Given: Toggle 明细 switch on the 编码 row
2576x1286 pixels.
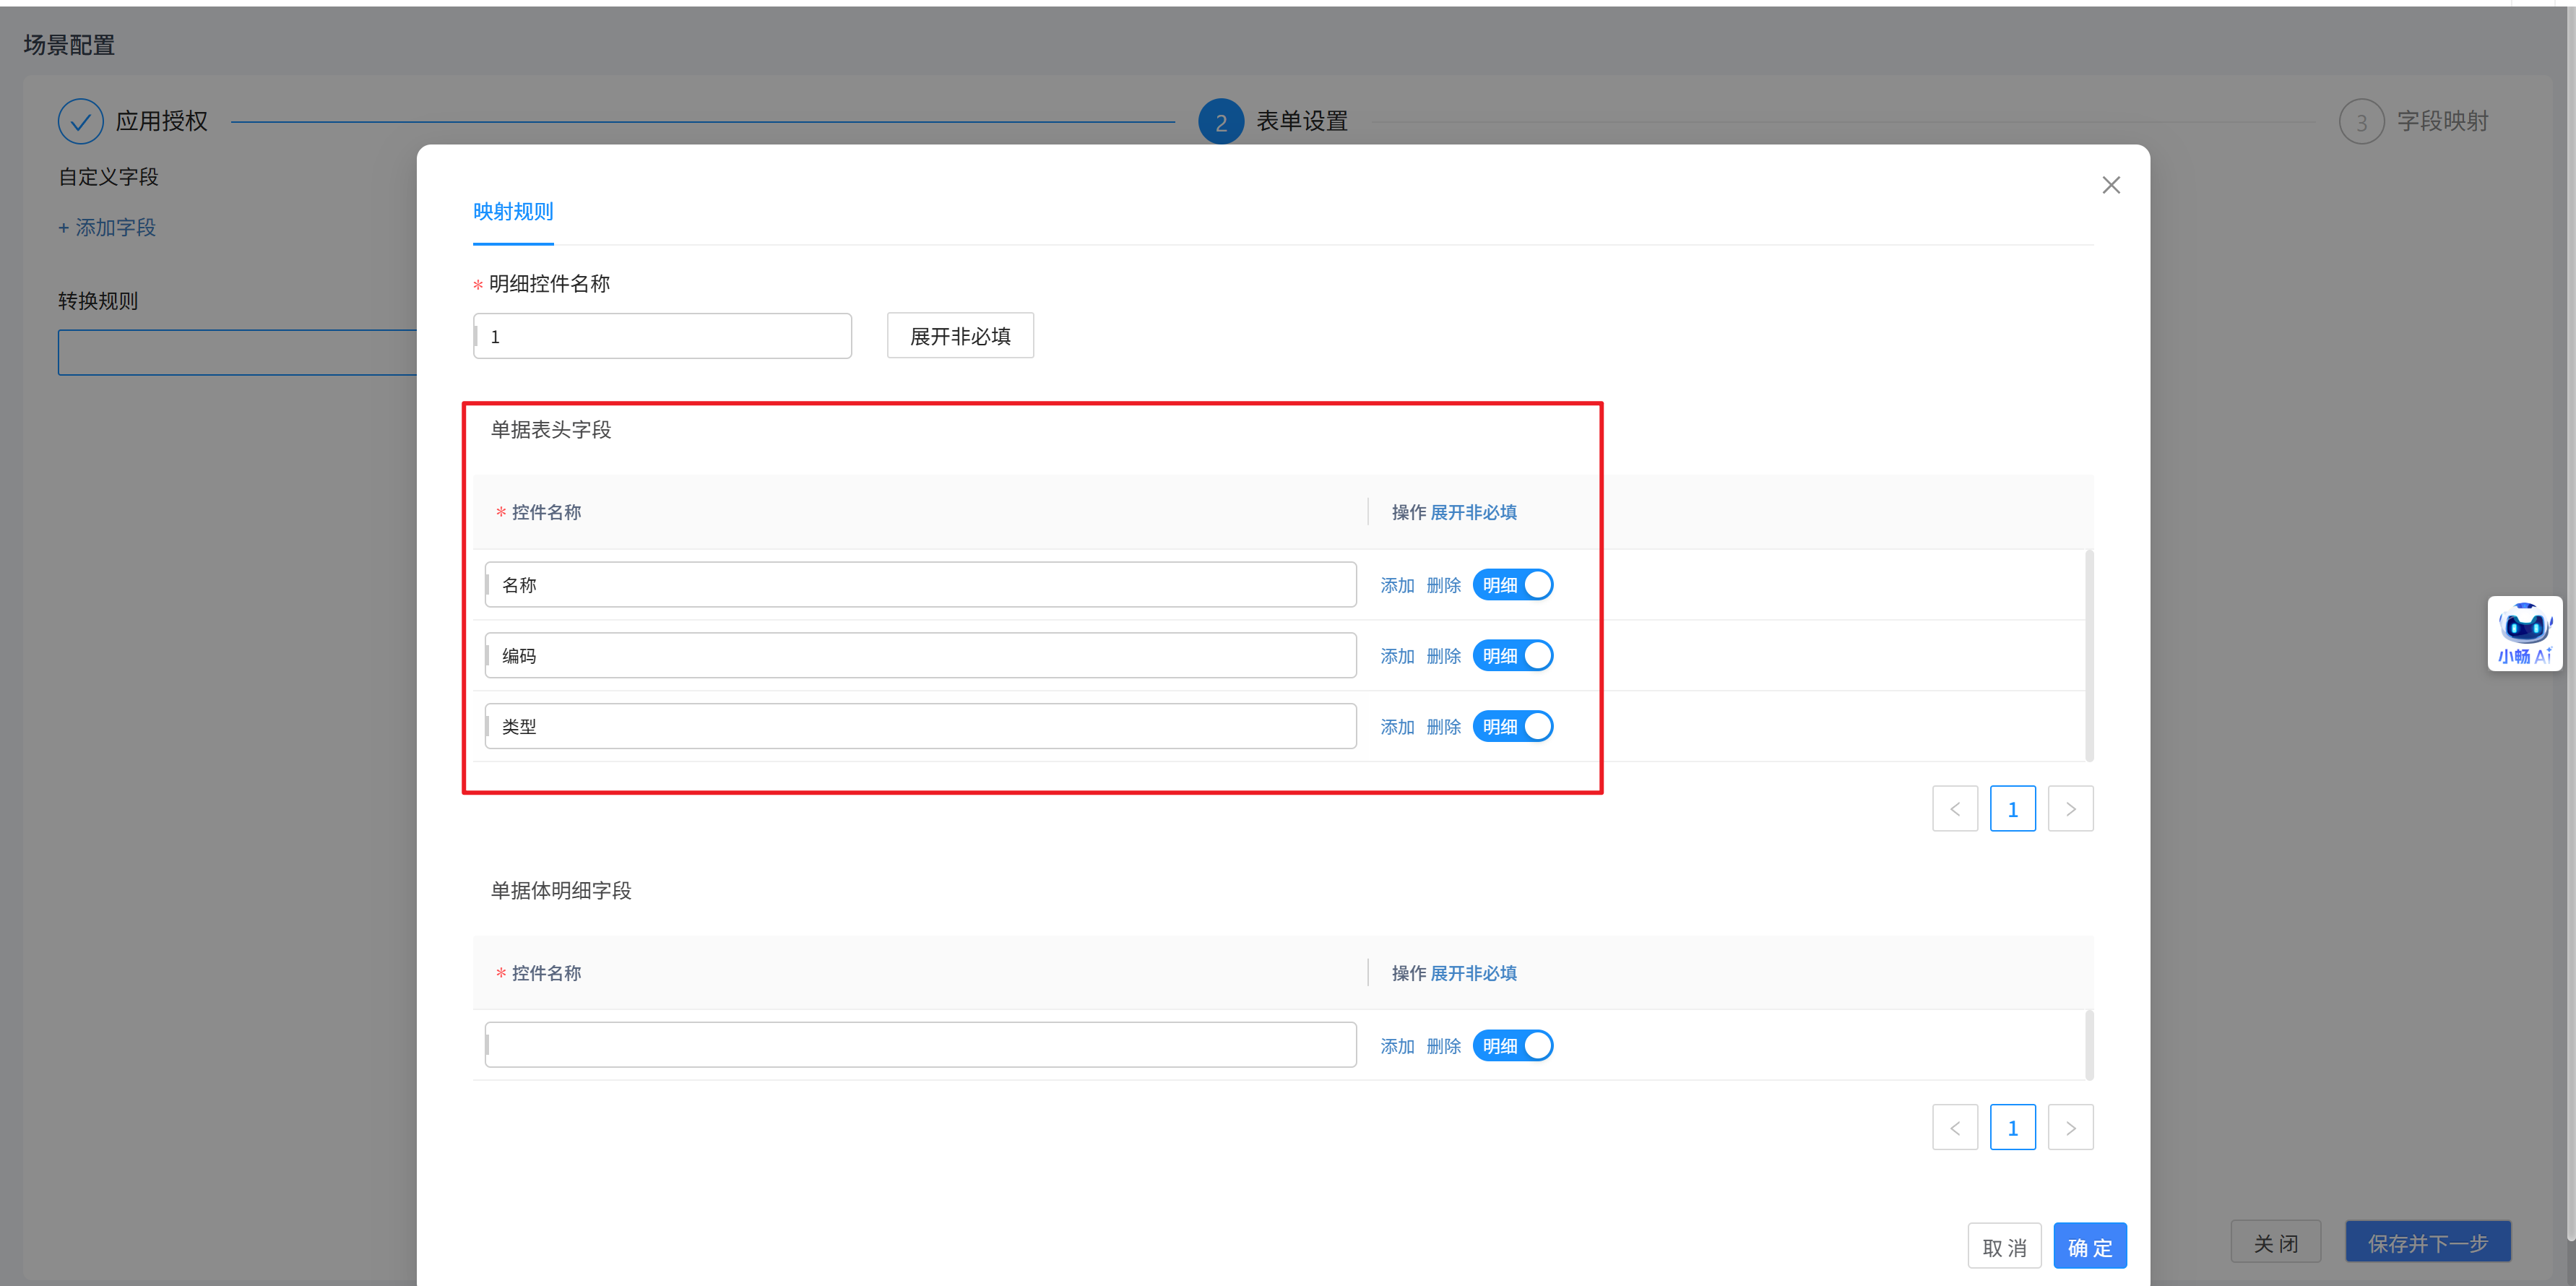Looking at the screenshot, I should point(1512,656).
